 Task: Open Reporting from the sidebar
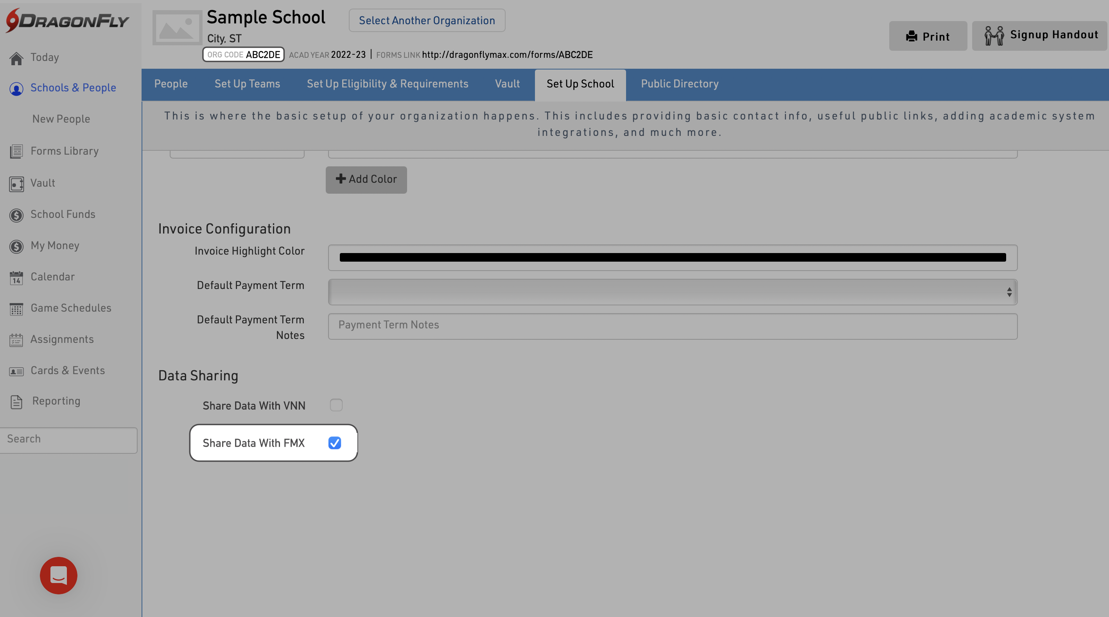coord(56,401)
